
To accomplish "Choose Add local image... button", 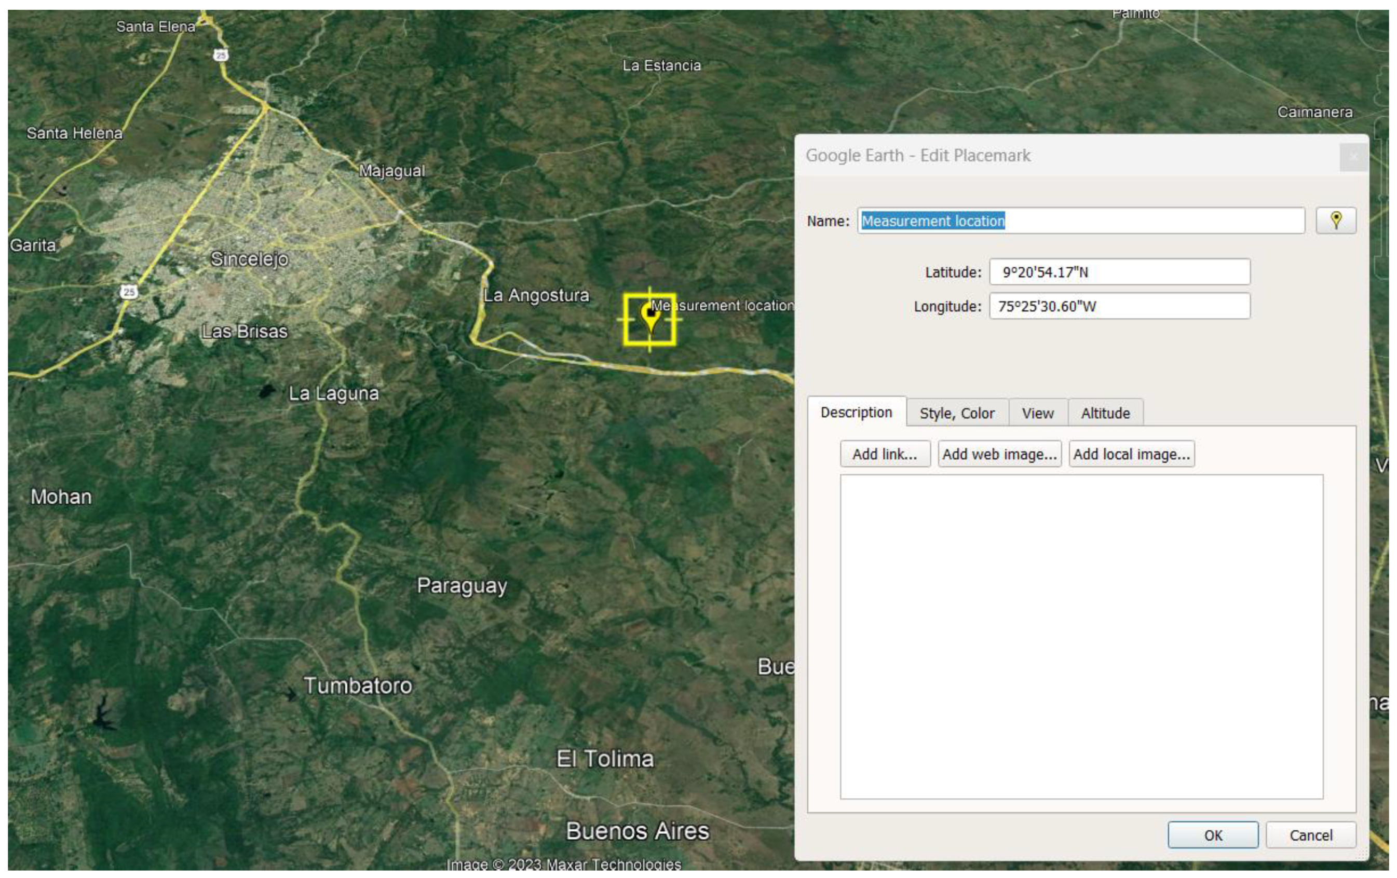I will point(1131,454).
